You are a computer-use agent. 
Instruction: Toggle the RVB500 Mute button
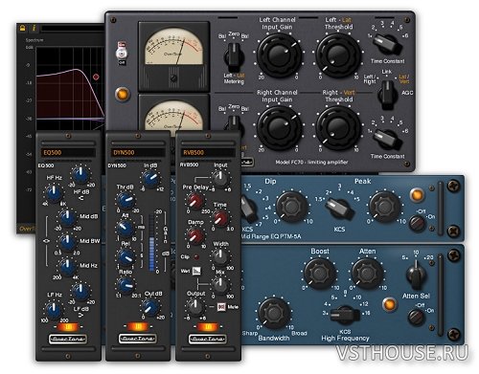coord(221,307)
